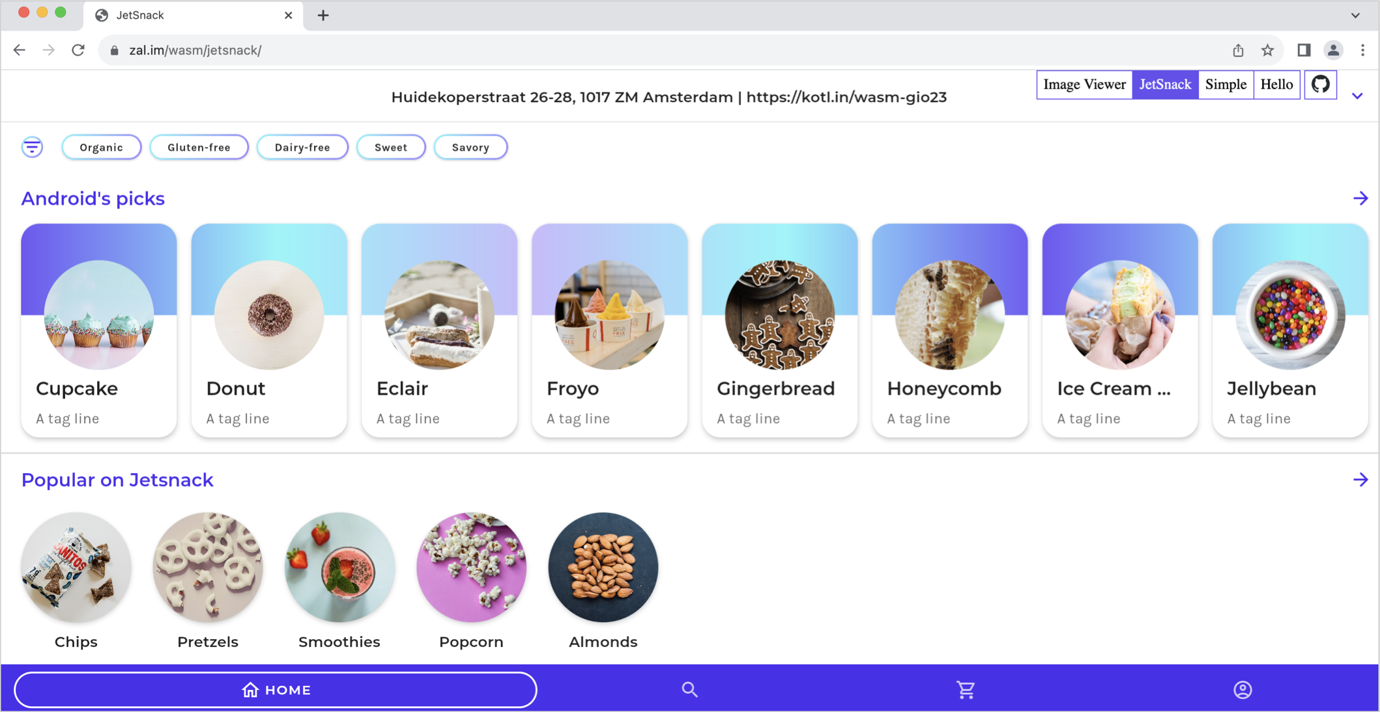Open the Image Viewer tab
Image resolution: width=1380 pixels, height=712 pixels.
coord(1084,85)
